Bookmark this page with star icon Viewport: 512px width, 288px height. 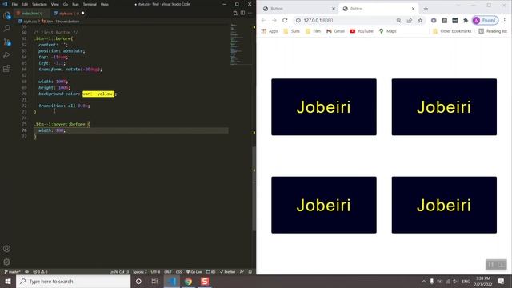tap(420, 20)
